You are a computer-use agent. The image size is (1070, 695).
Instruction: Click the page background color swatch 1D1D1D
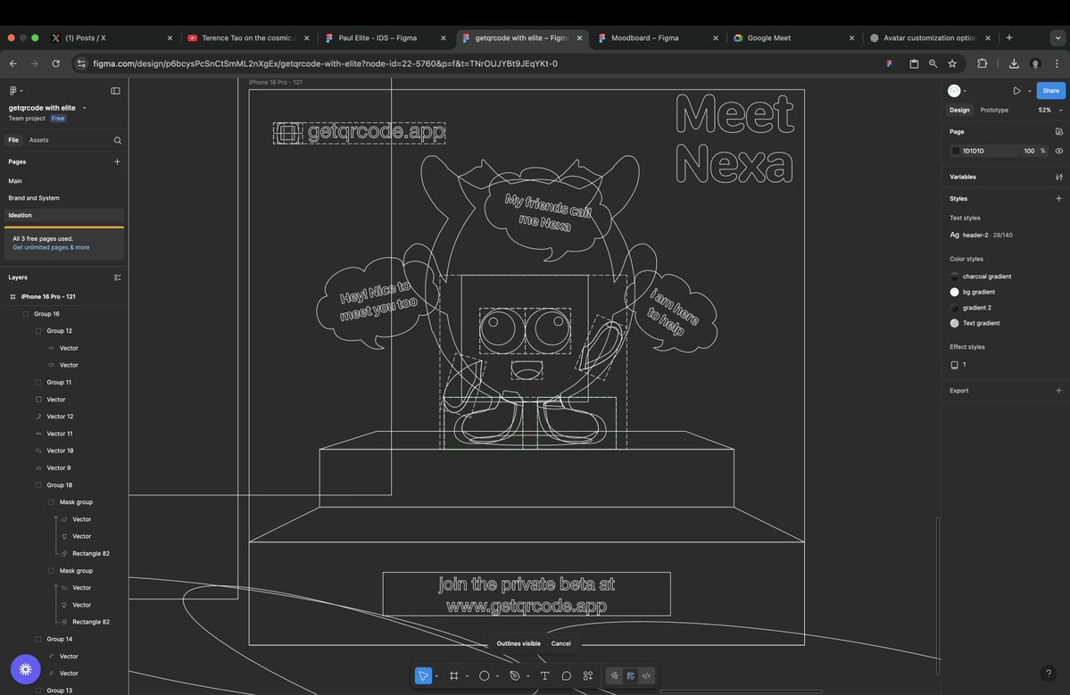(x=956, y=151)
